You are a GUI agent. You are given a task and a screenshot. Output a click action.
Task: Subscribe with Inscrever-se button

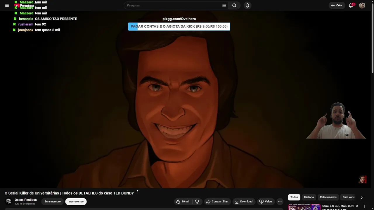click(x=76, y=202)
